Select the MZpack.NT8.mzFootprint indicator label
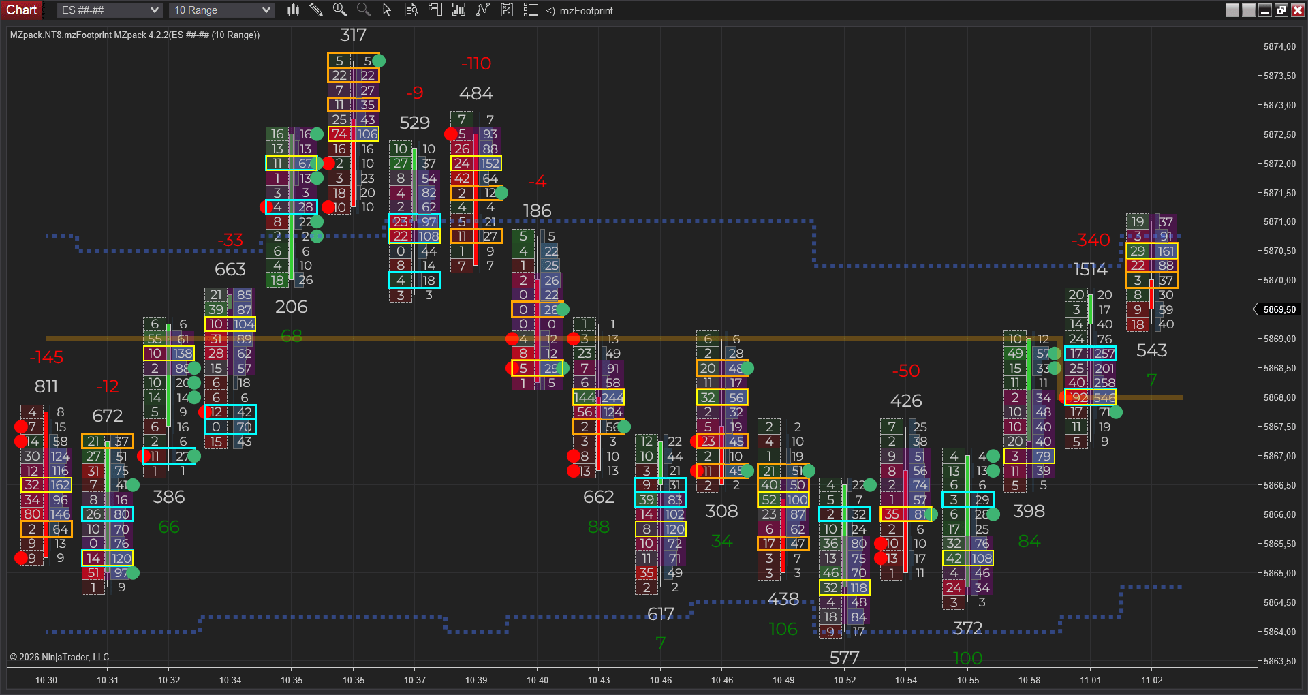This screenshot has height=695, width=1308. point(134,35)
